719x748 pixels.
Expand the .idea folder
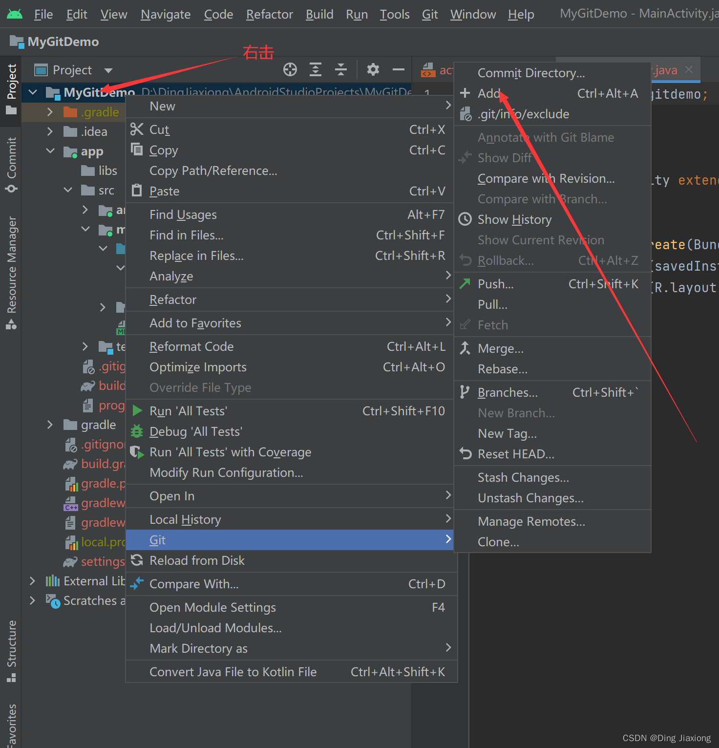50,131
